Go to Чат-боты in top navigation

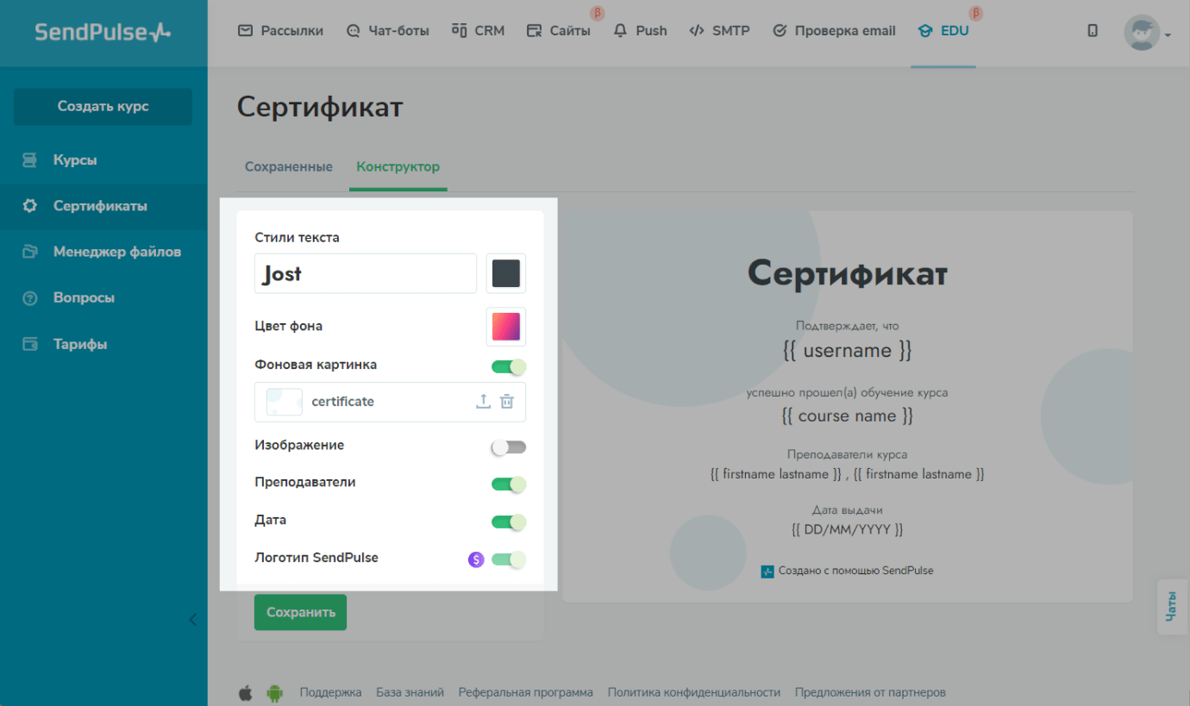point(387,31)
